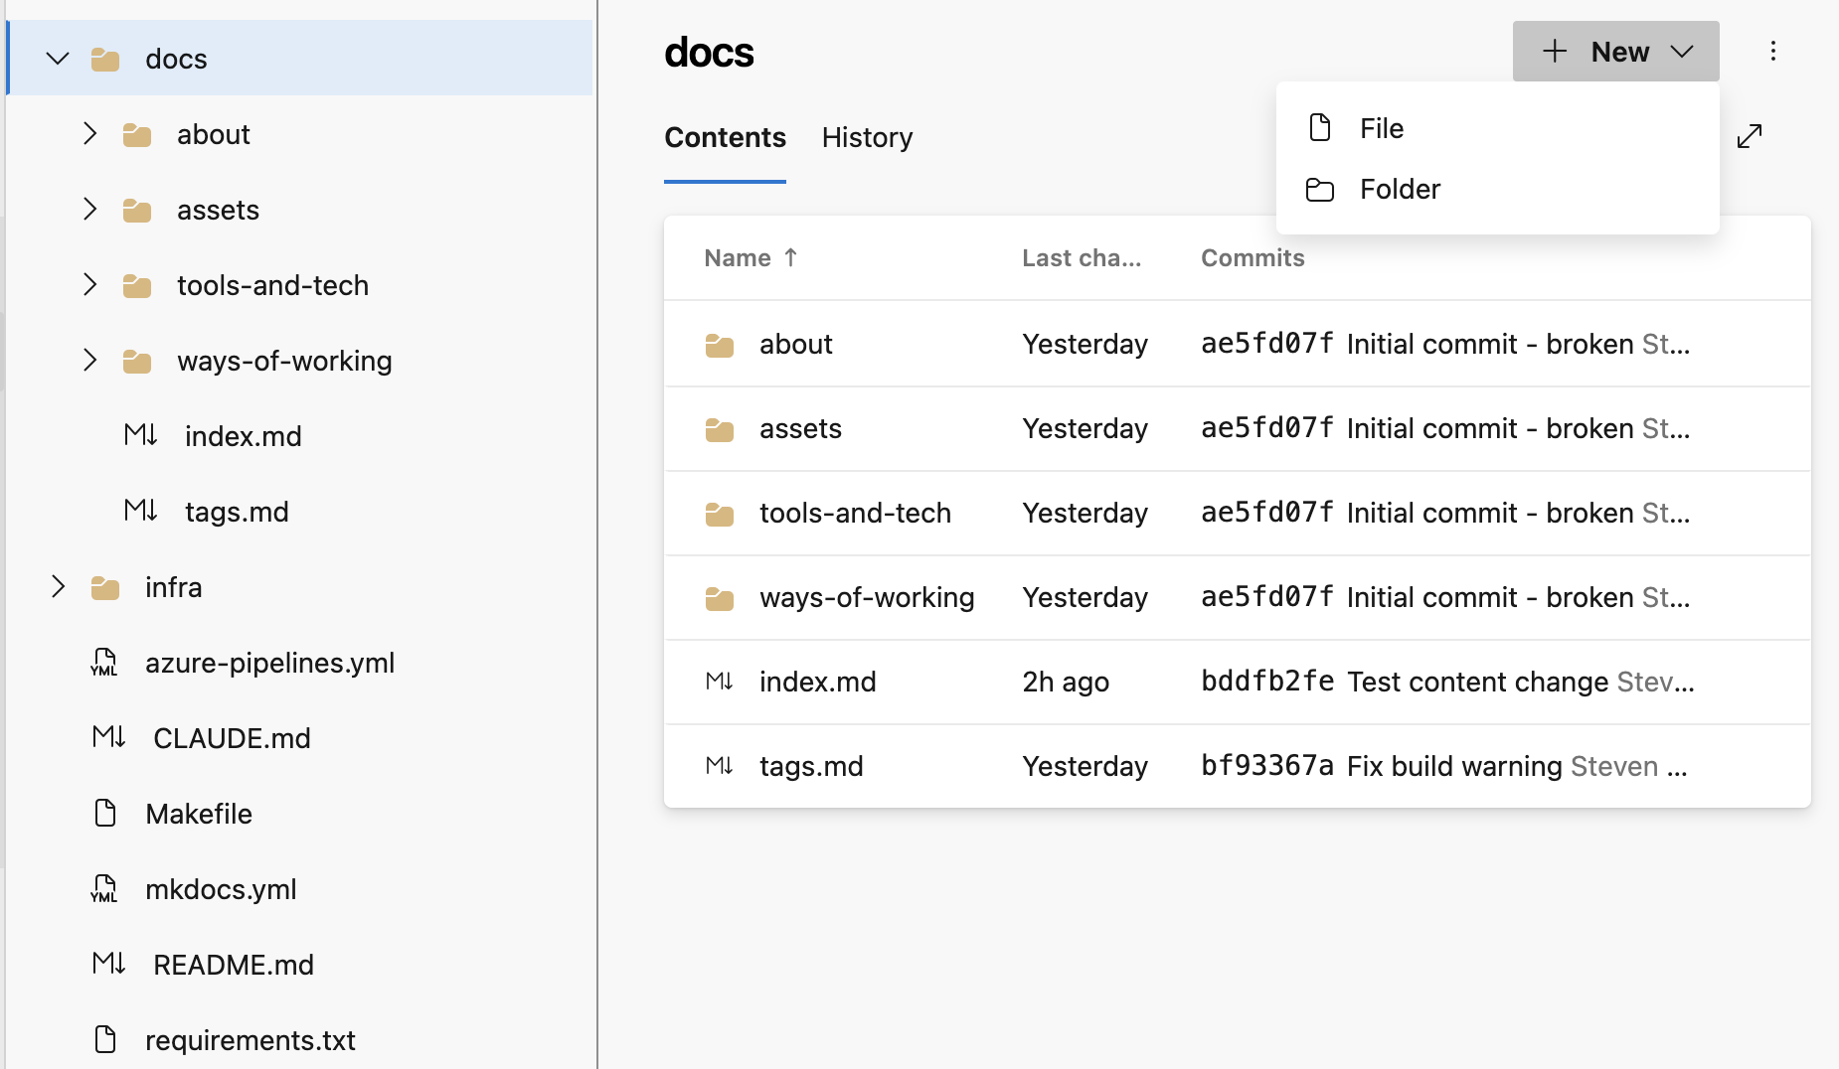Expand the tools-and-tech folder in sidebar

coord(89,285)
